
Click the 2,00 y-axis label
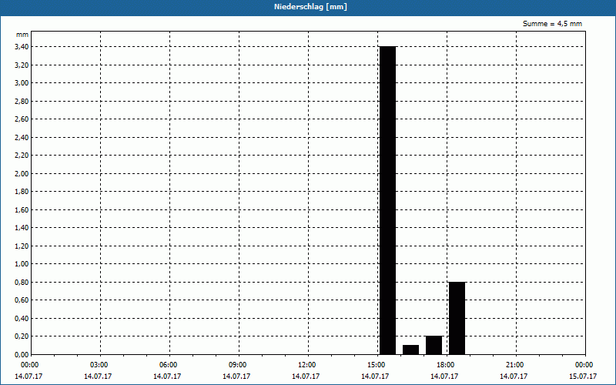(x=22, y=174)
